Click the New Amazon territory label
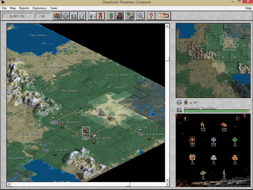The height and width of the screenshot is (190, 253). tap(70, 91)
